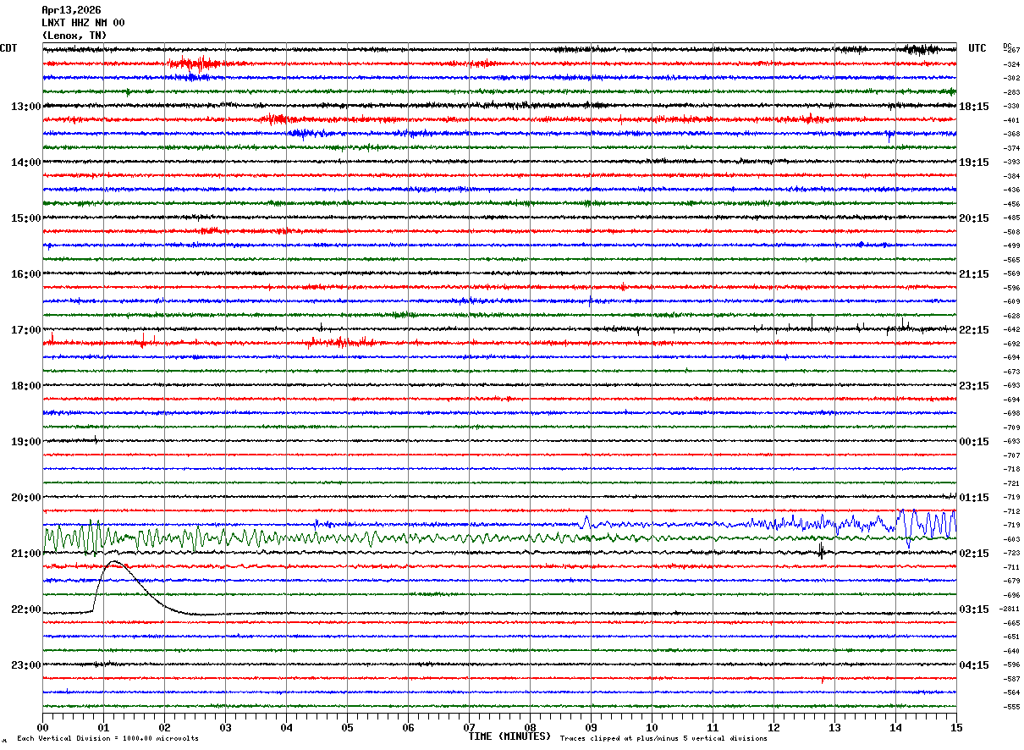Click the -2811 DC offset value
Image resolution: width=1024 pixels, height=750 pixels.
1010,609
